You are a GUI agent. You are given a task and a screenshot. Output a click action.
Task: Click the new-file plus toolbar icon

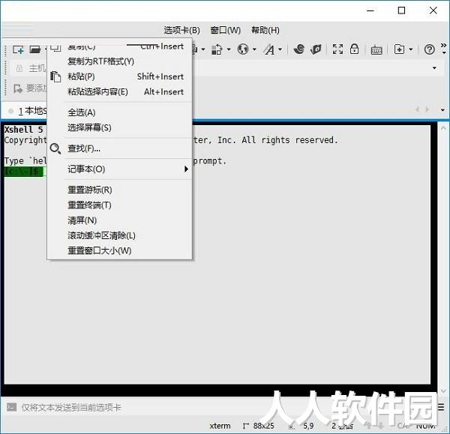[399, 49]
